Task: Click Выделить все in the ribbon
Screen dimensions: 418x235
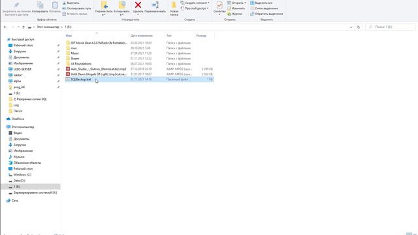Action: coord(261,3)
